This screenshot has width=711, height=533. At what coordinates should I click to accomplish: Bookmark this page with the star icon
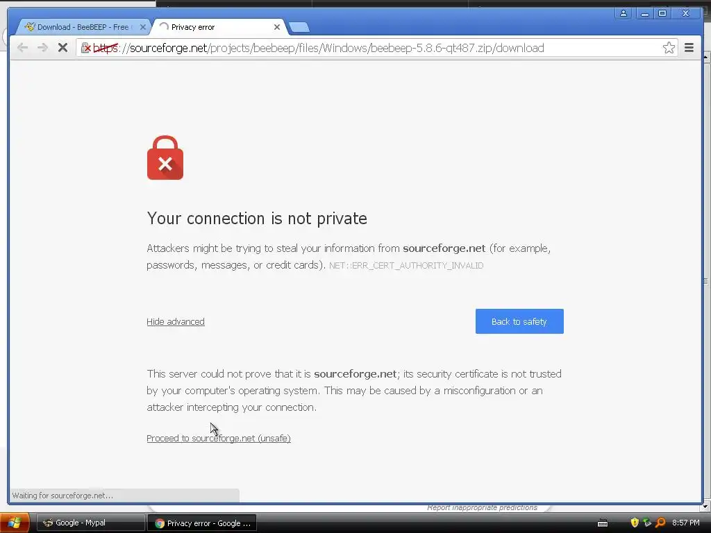coord(669,48)
